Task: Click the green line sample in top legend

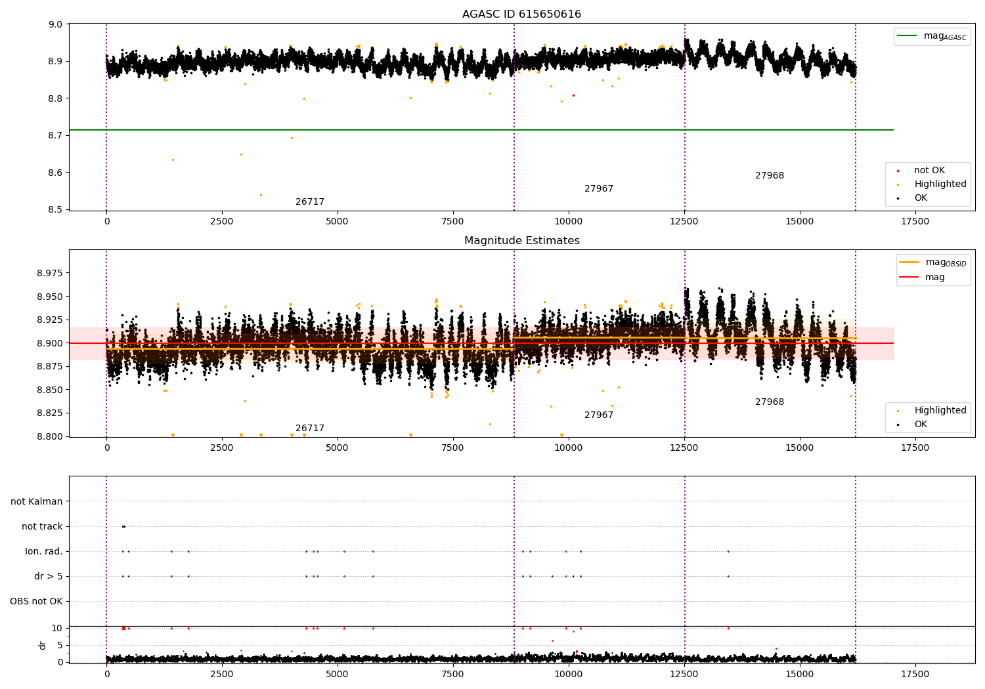Action: 908,36
